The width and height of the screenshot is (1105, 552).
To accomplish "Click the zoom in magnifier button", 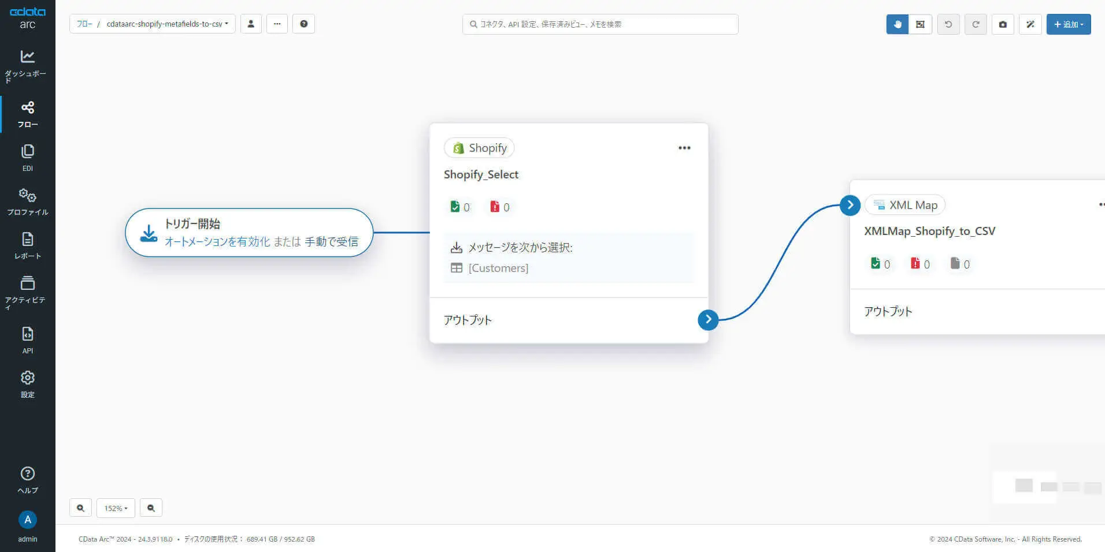I will pos(80,508).
